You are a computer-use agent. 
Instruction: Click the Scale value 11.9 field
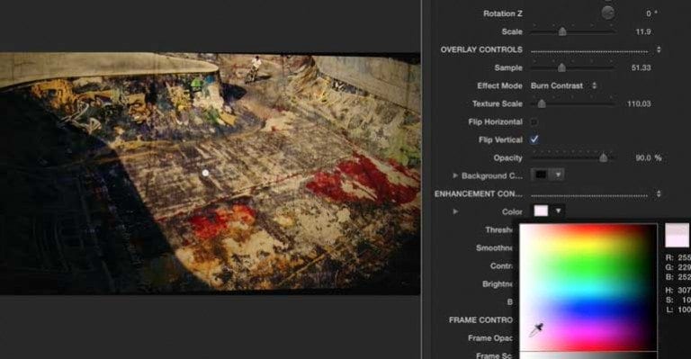pos(643,31)
